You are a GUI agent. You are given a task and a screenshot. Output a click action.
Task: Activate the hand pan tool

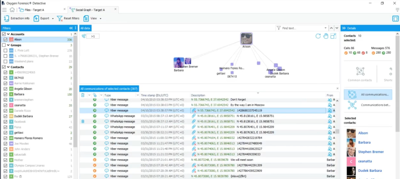(325, 36)
